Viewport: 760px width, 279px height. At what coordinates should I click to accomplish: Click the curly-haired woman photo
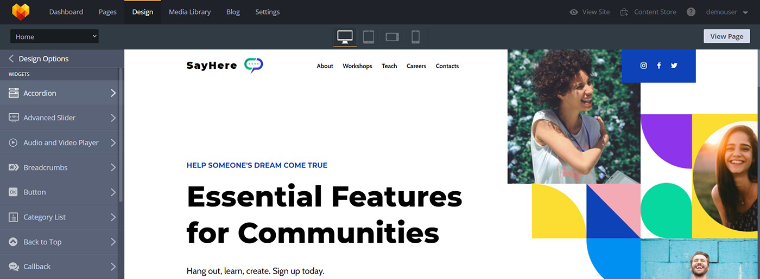click(x=574, y=116)
